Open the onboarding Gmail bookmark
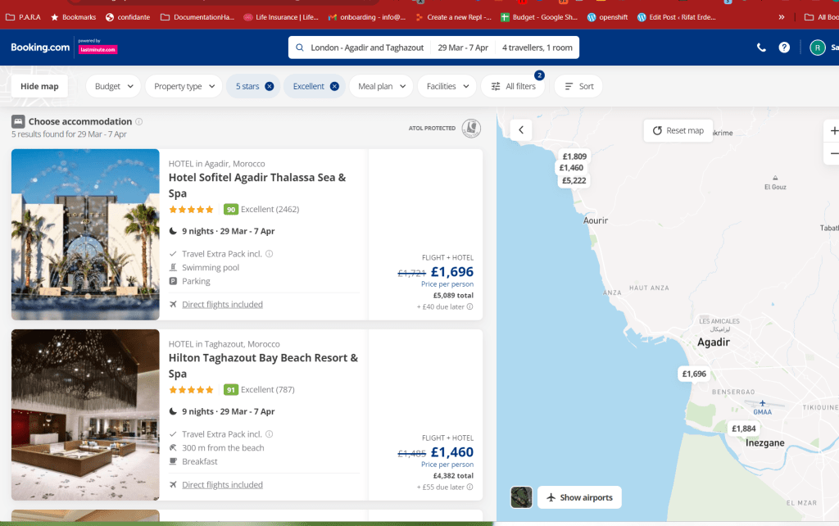 [367, 17]
